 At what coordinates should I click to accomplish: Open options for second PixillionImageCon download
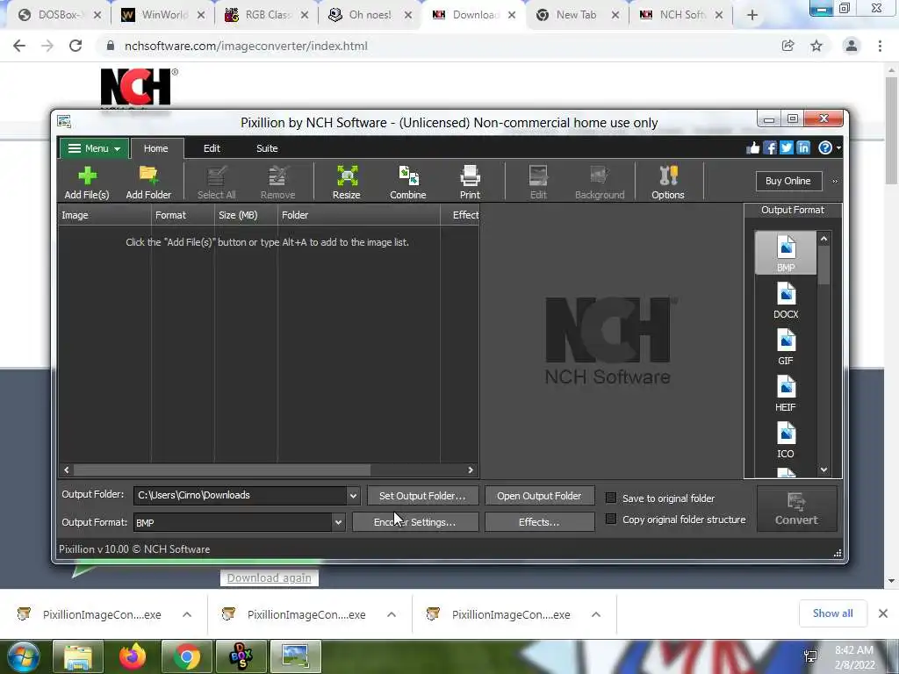pyautogui.click(x=392, y=614)
